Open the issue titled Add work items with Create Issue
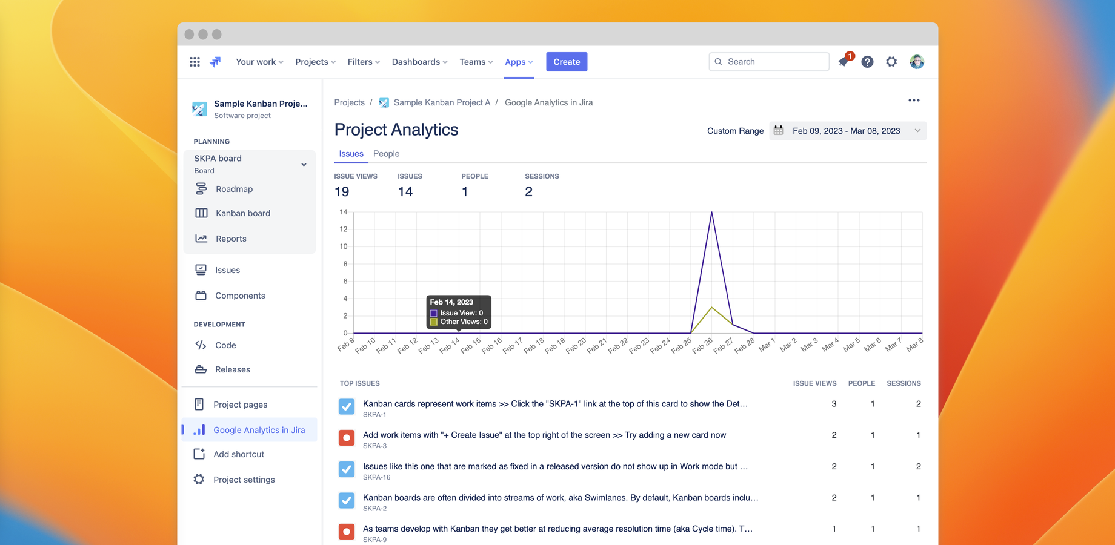 [544, 435]
